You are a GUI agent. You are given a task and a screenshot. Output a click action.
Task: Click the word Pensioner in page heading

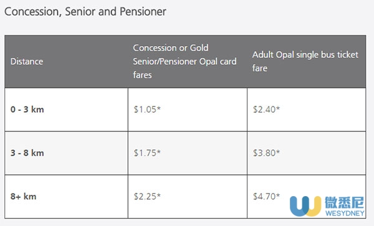[143, 11]
